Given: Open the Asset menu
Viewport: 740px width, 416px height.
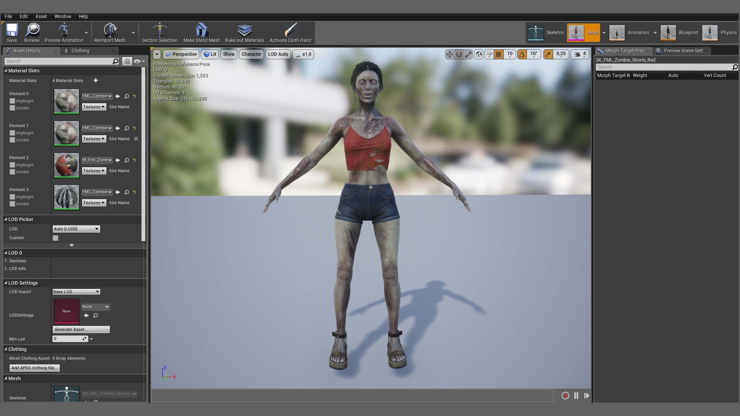Looking at the screenshot, I should tap(41, 17).
